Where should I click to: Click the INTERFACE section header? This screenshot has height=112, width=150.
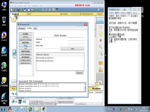pos(26,57)
